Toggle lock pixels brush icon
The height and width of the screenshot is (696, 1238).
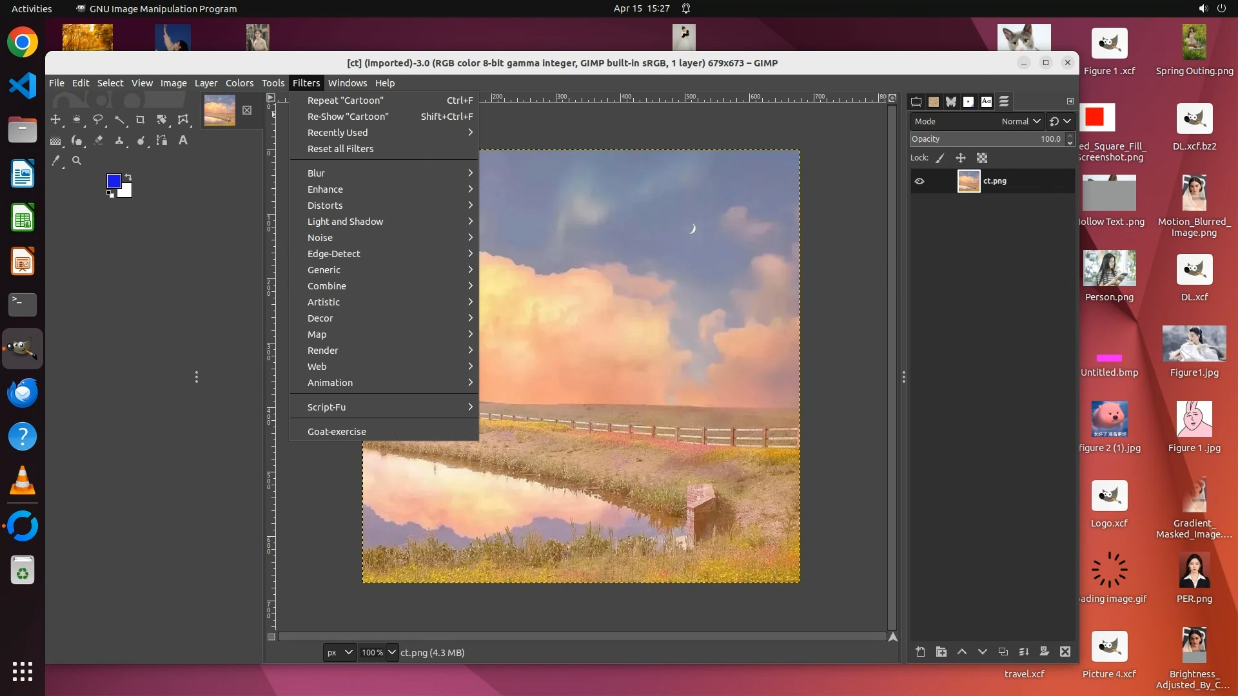tap(940, 158)
